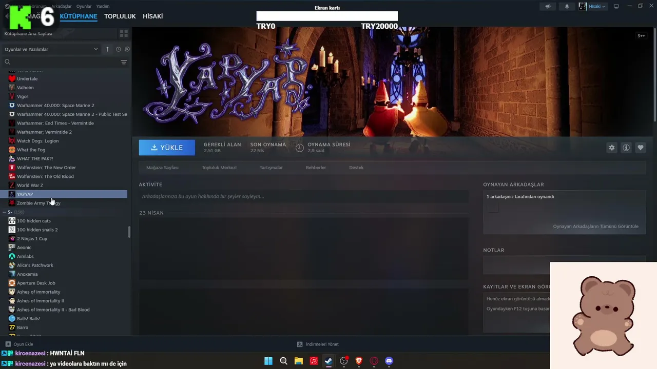Click the library search field
657x369 pixels.
pos(62,62)
